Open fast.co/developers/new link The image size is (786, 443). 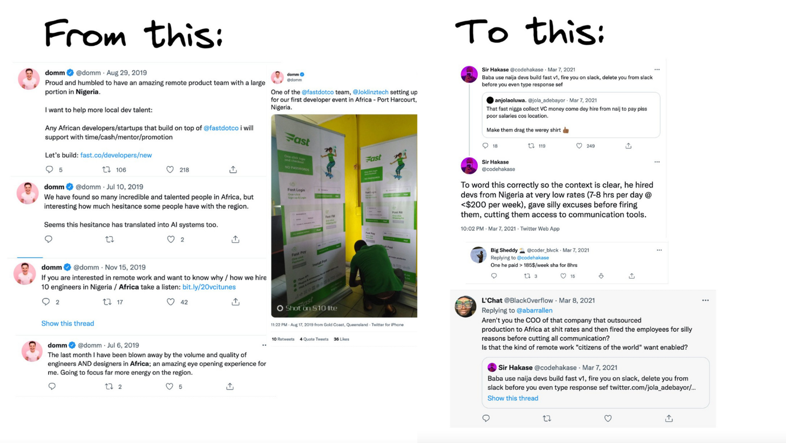116,155
